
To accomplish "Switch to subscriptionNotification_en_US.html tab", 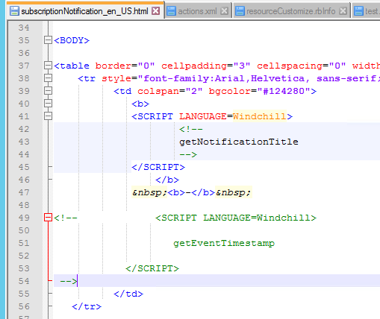I will [x=84, y=11].
